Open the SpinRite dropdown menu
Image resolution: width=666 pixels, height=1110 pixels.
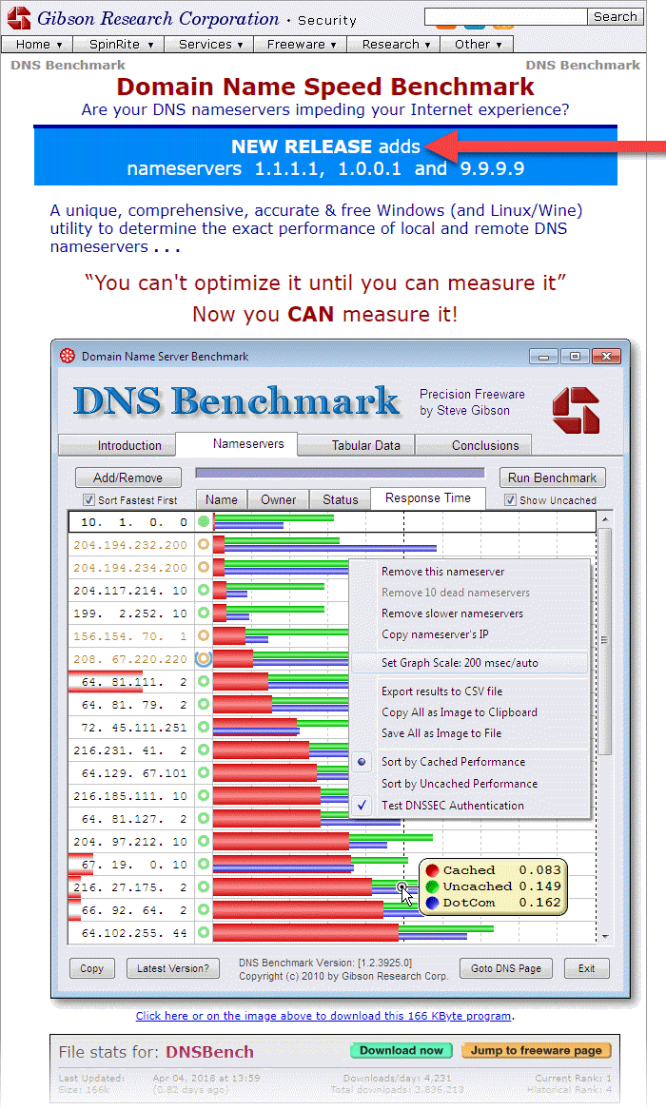pos(120,44)
